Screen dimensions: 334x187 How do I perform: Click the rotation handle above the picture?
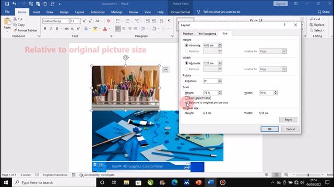126,58
